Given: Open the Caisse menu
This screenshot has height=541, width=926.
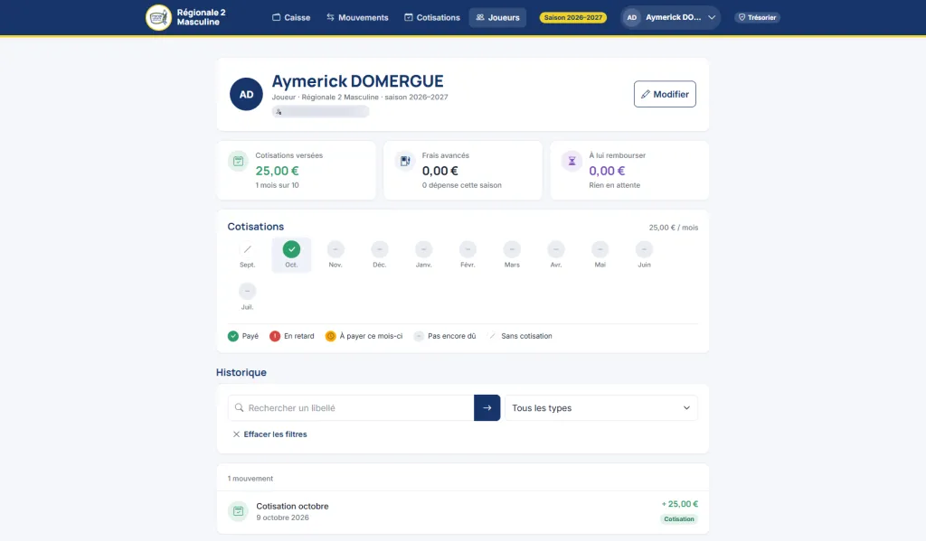Looking at the screenshot, I should (x=291, y=18).
